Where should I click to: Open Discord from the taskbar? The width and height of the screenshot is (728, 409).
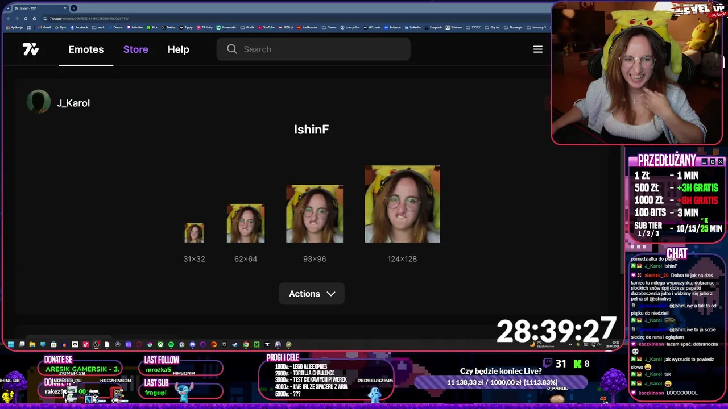192,344
